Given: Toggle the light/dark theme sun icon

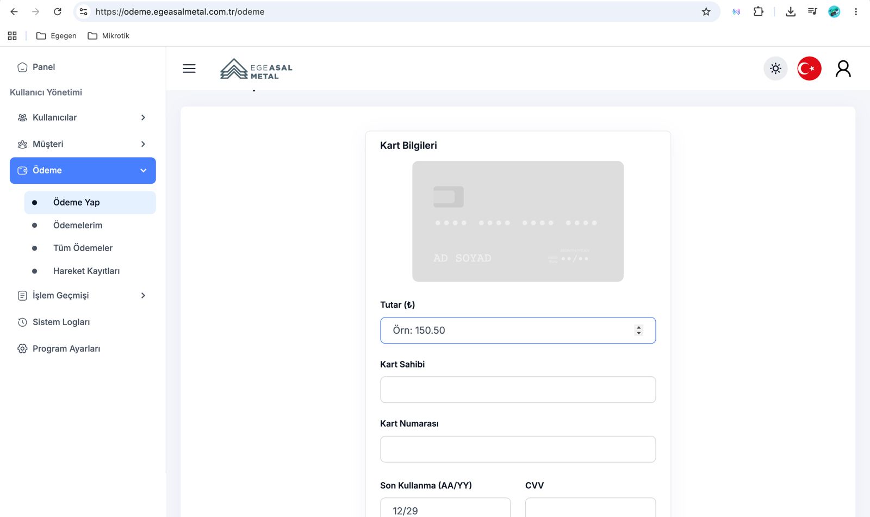Looking at the screenshot, I should pyautogui.click(x=775, y=68).
